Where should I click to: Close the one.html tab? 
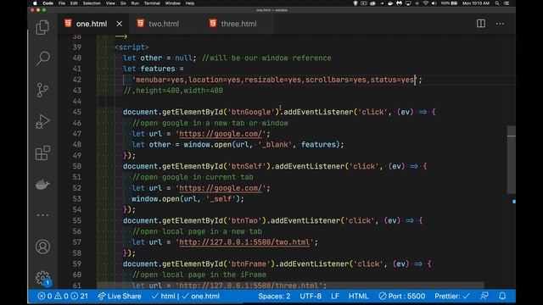tap(119, 24)
